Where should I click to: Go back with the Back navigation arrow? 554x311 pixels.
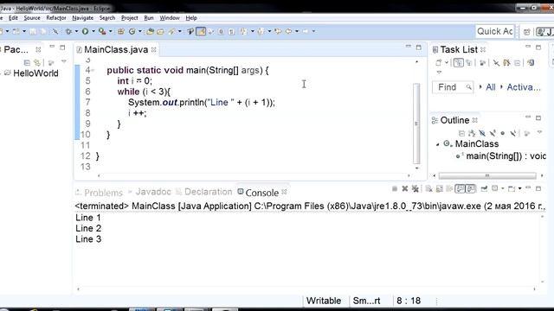click(x=288, y=31)
